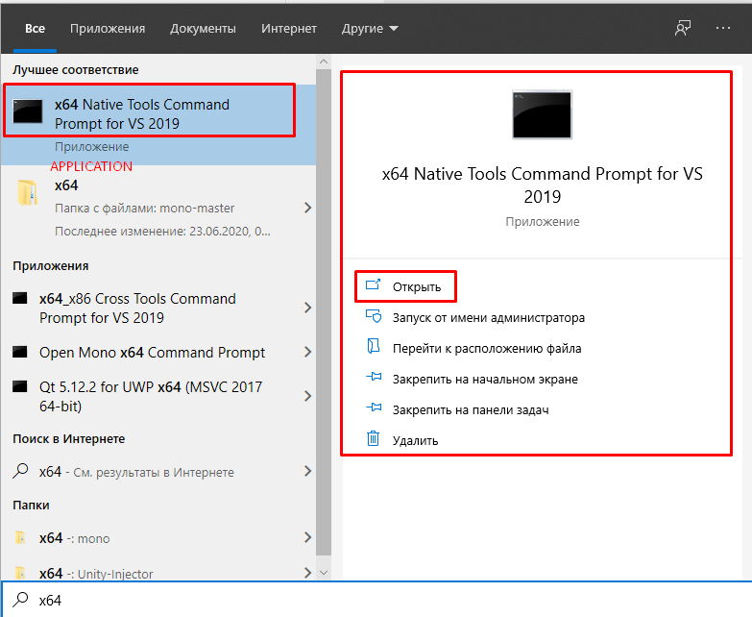Click Открыть to launch the command prompt
The image size is (752, 617).
pyautogui.click(x=417, y=287)
